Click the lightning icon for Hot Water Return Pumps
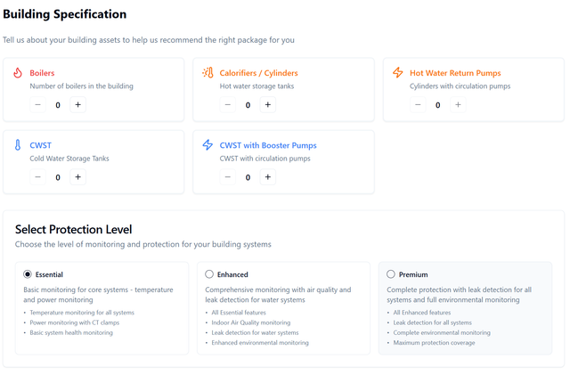This screenshot has height=375, width=570. pos(398,72)
